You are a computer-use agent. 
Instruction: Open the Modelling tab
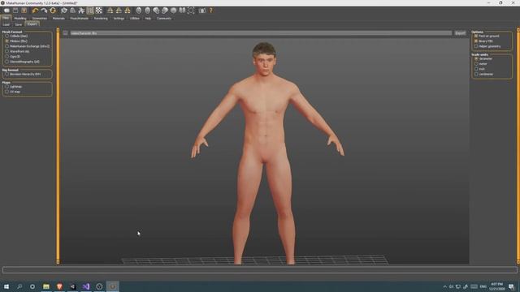coord(20,18)
